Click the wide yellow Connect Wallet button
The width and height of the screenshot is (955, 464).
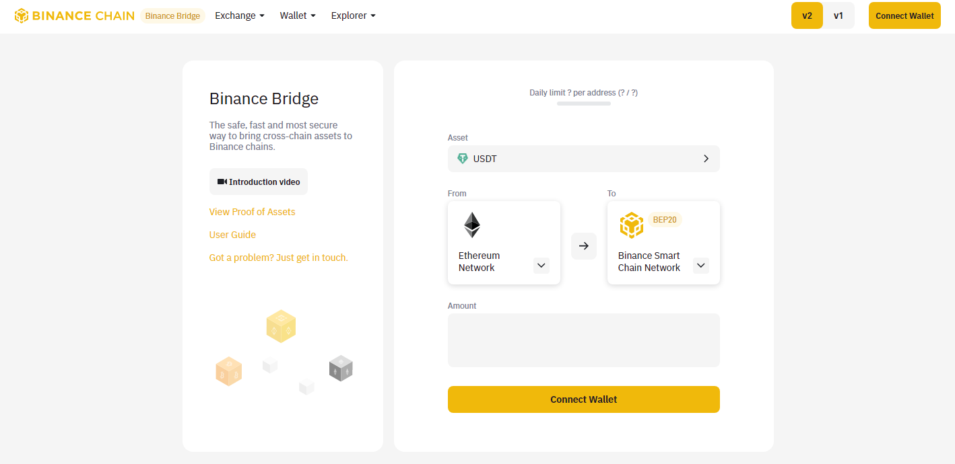[584, 399]
